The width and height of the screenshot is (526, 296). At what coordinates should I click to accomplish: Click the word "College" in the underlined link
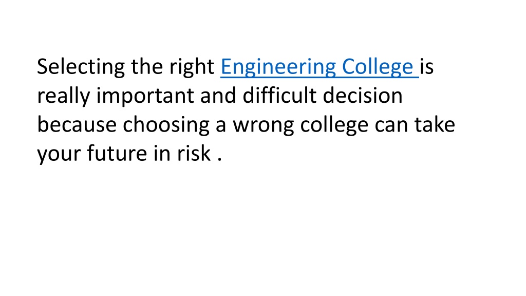point(378,67)
